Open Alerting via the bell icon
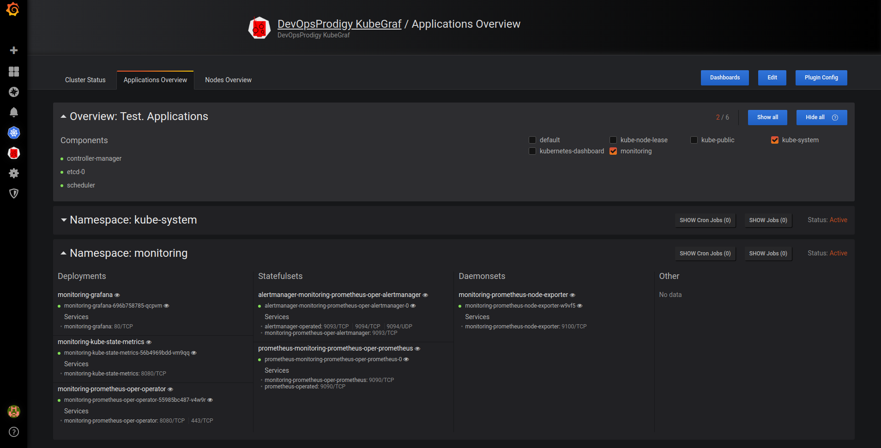881x448 pixels. pyautogui.click(x=13, y=112)
